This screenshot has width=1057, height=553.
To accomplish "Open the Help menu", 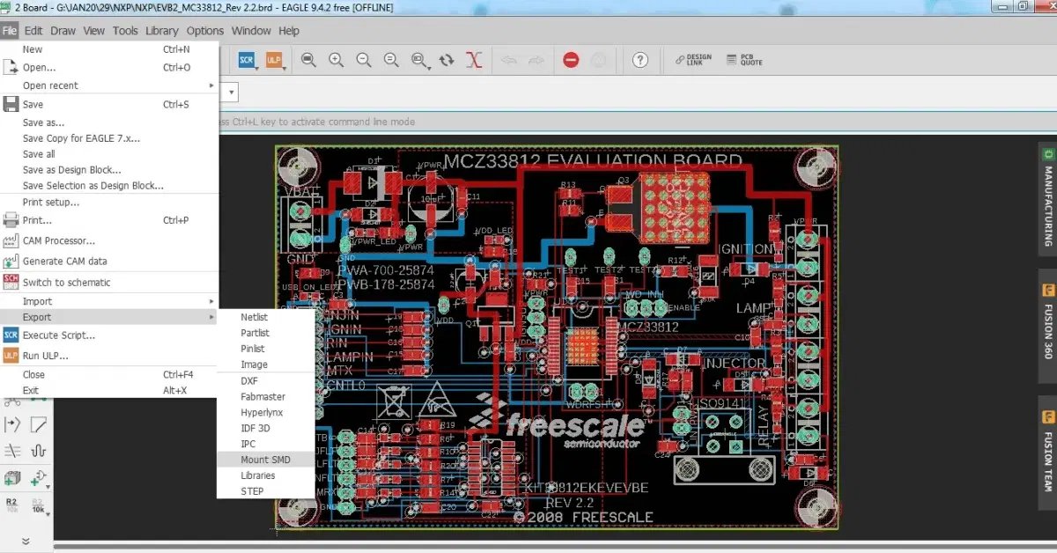I will (x=289, y=30).
